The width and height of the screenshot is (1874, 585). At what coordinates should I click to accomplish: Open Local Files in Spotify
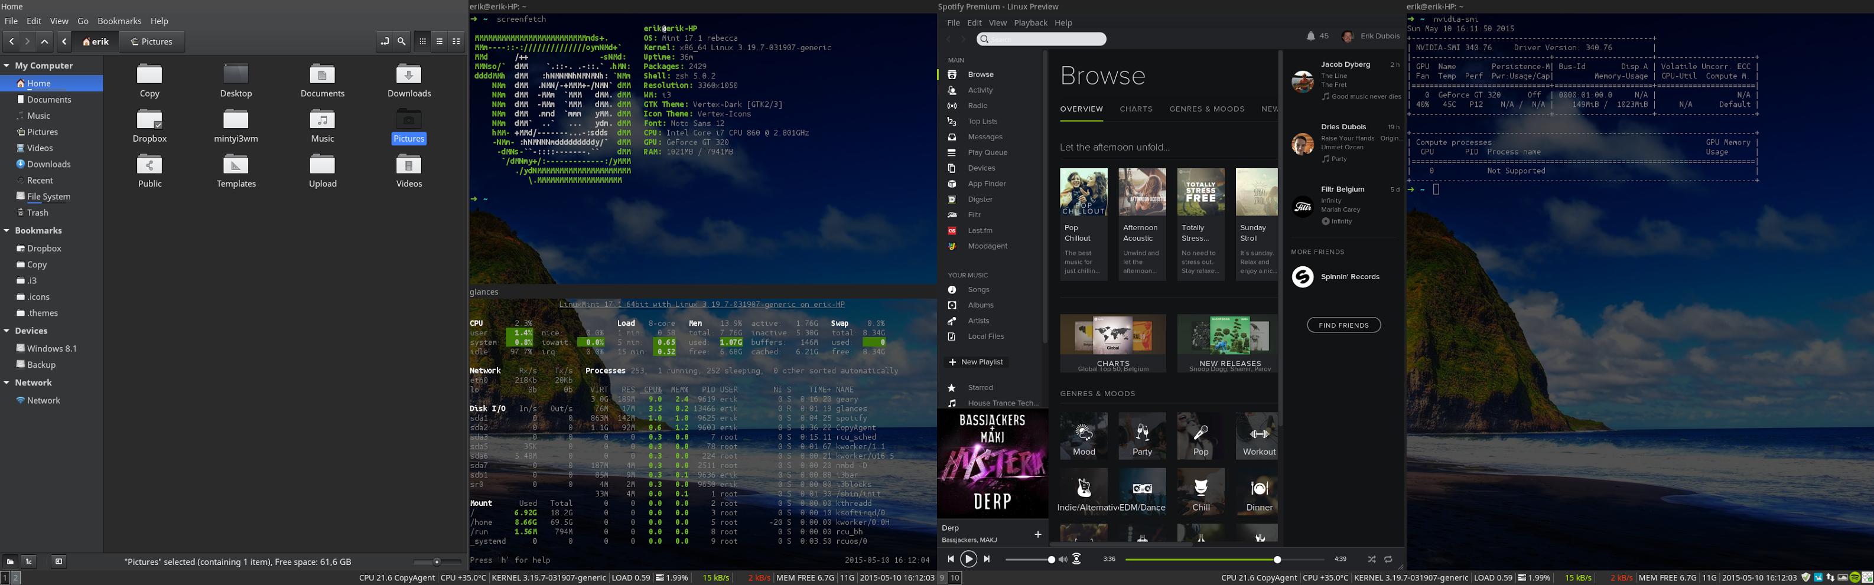point(986,336)
